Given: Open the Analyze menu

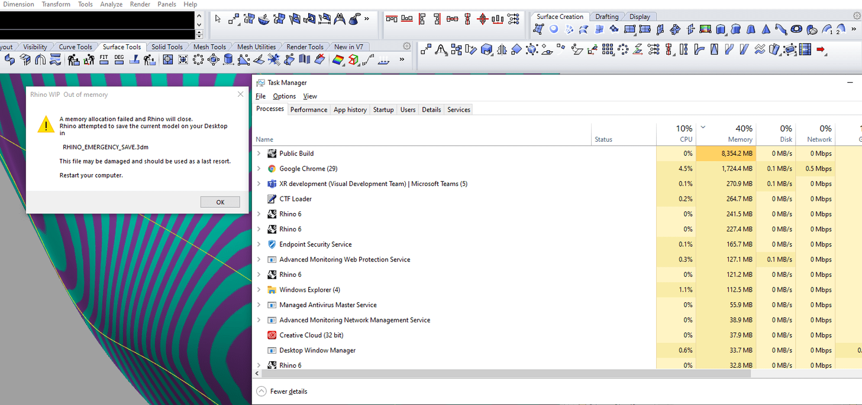Looking at the screenshot, I should [111, 4].
